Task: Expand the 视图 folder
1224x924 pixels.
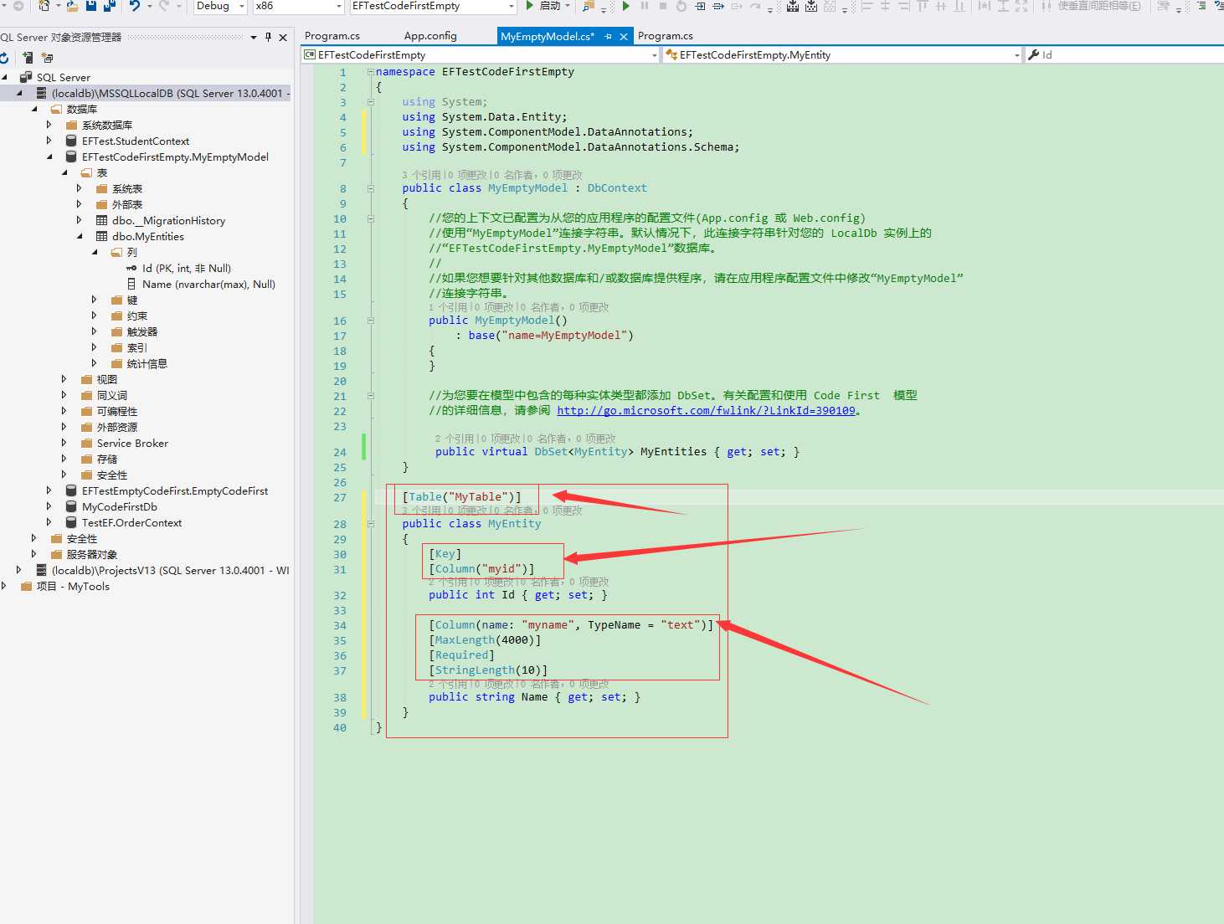Action: pos(64,380)
